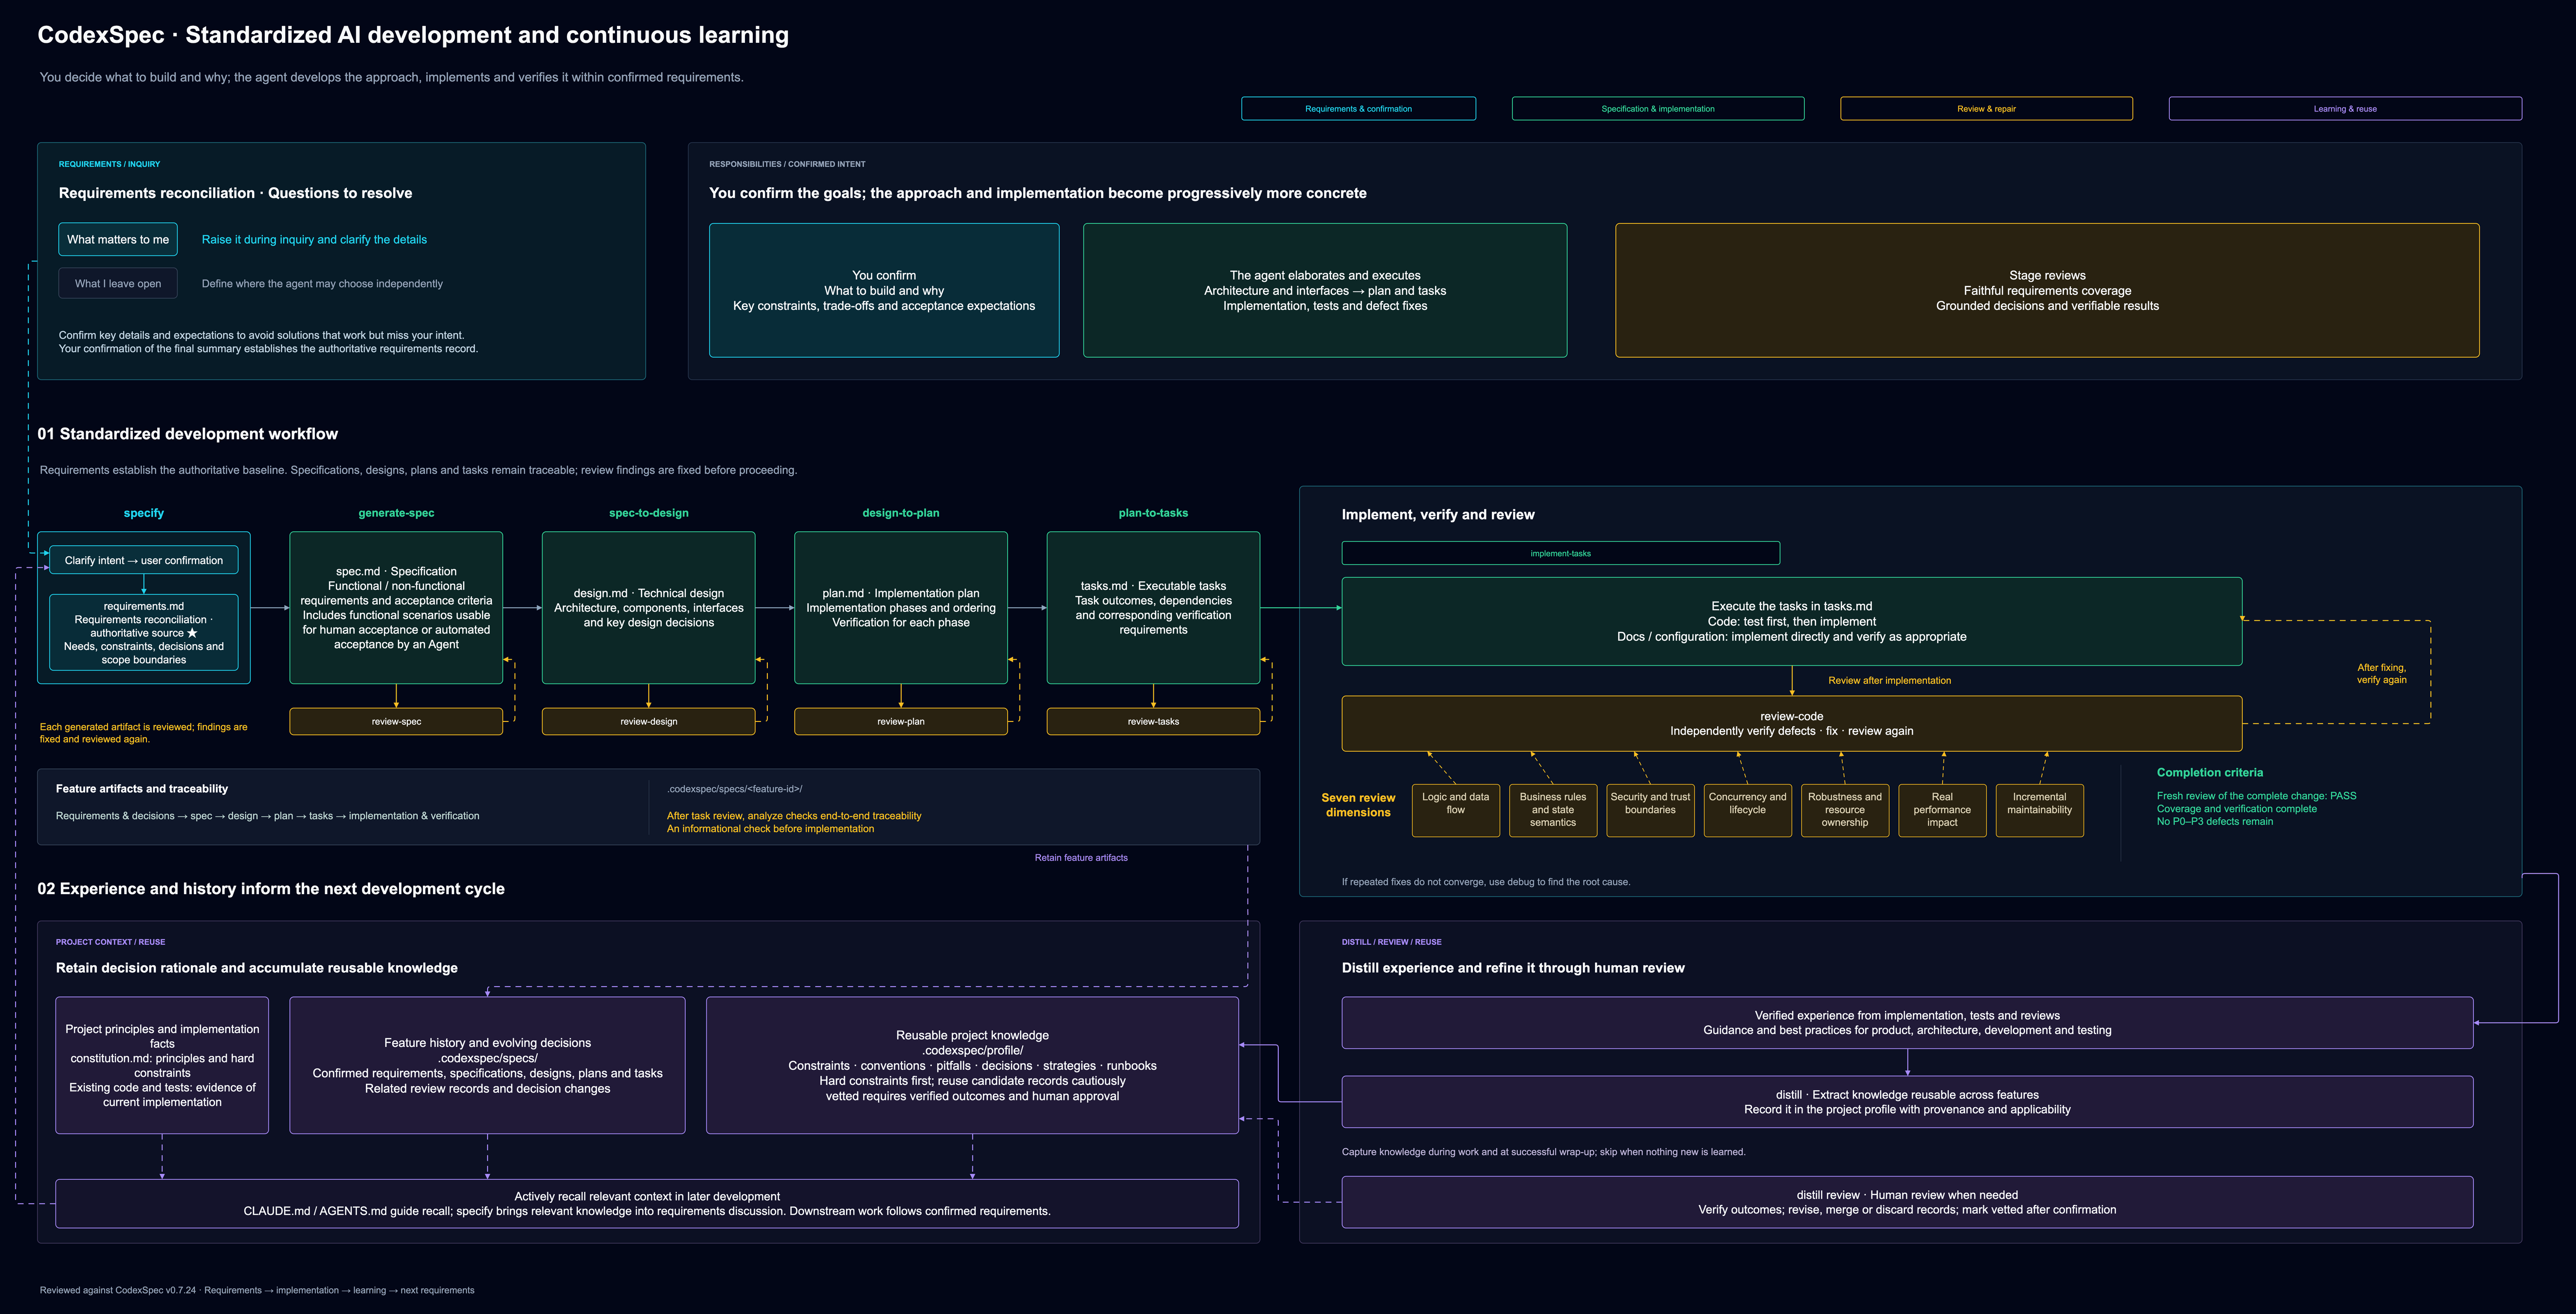Click the 'Review & repair' legend box

tap(1986, 108)
